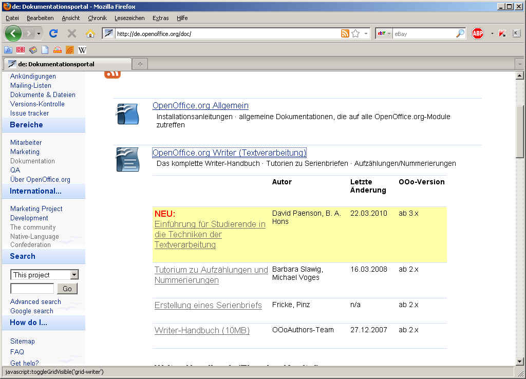526x379 pixels.
Task: Click the red Kaspersky flag toolbar icon
Action: (502, 33)
